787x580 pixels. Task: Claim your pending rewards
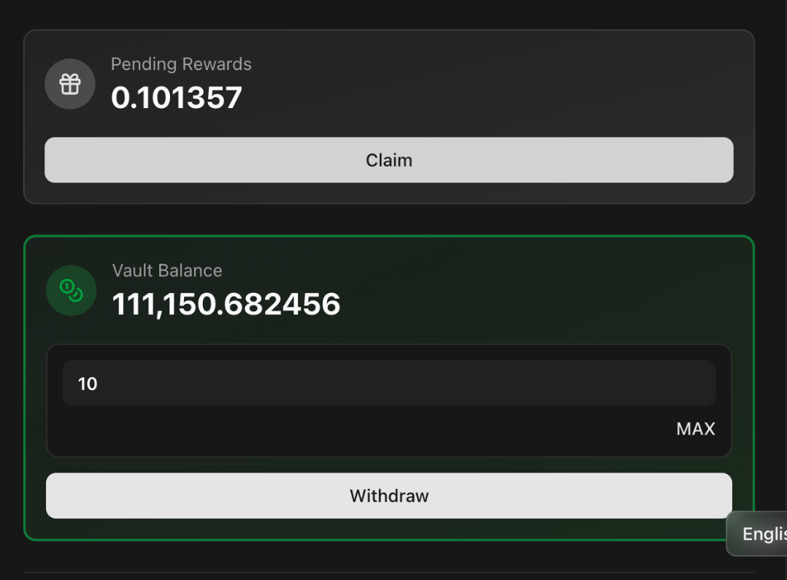tap(389, 160)
